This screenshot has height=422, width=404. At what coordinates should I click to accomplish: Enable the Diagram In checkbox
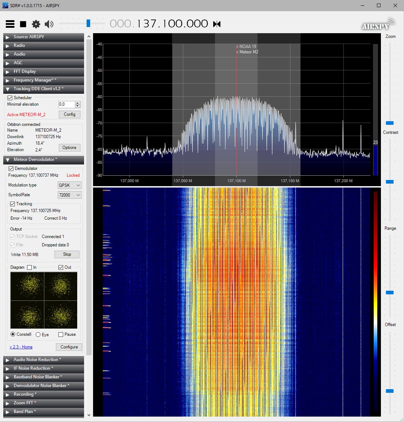click(x=30, y=267)
